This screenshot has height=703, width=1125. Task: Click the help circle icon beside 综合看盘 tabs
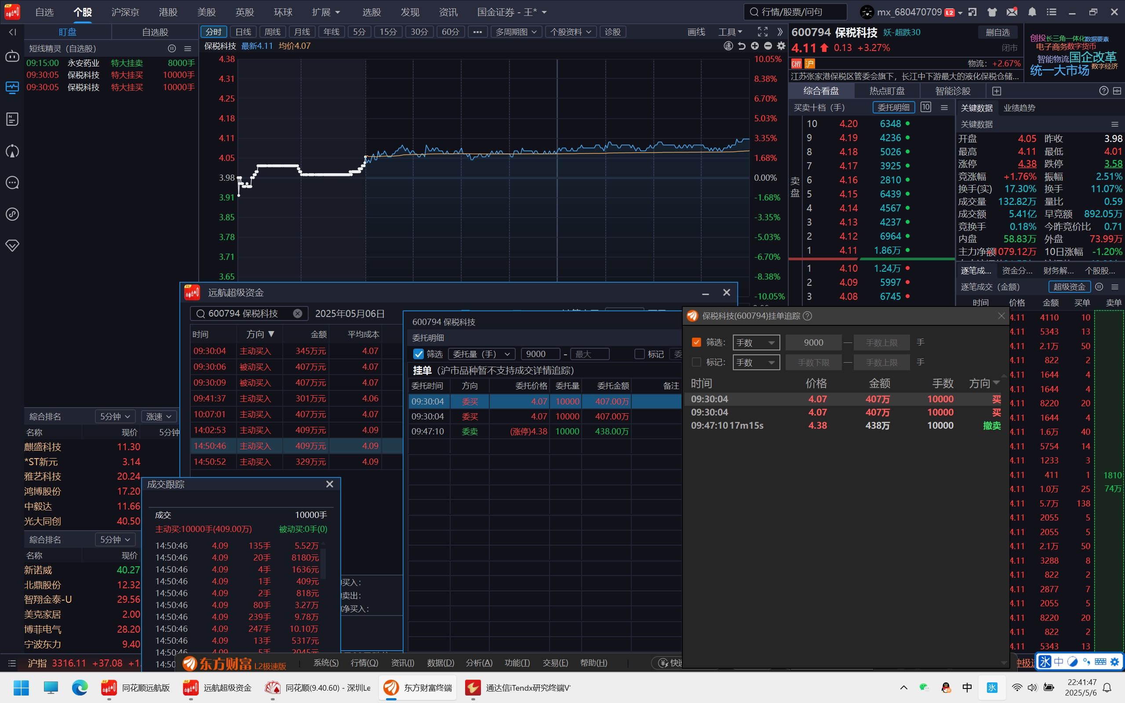tap(1103, 91)
